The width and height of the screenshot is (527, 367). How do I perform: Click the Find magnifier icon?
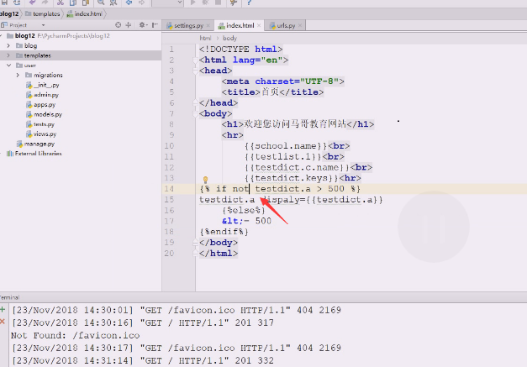click(101, 2)
